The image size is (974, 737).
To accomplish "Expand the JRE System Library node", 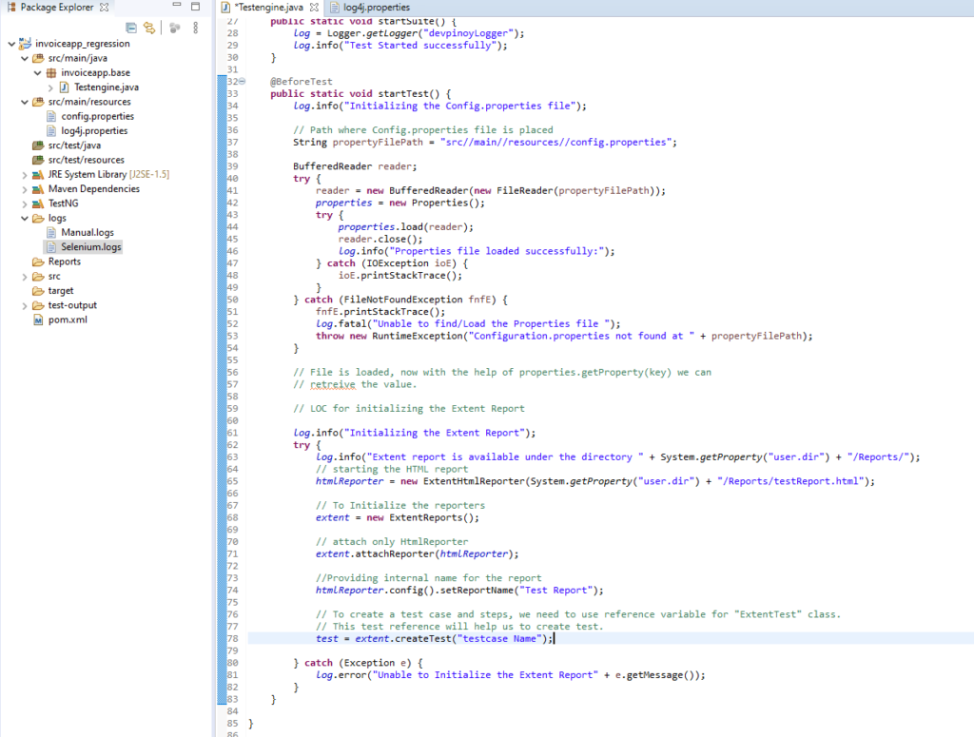I will click(x=25, y=175).
